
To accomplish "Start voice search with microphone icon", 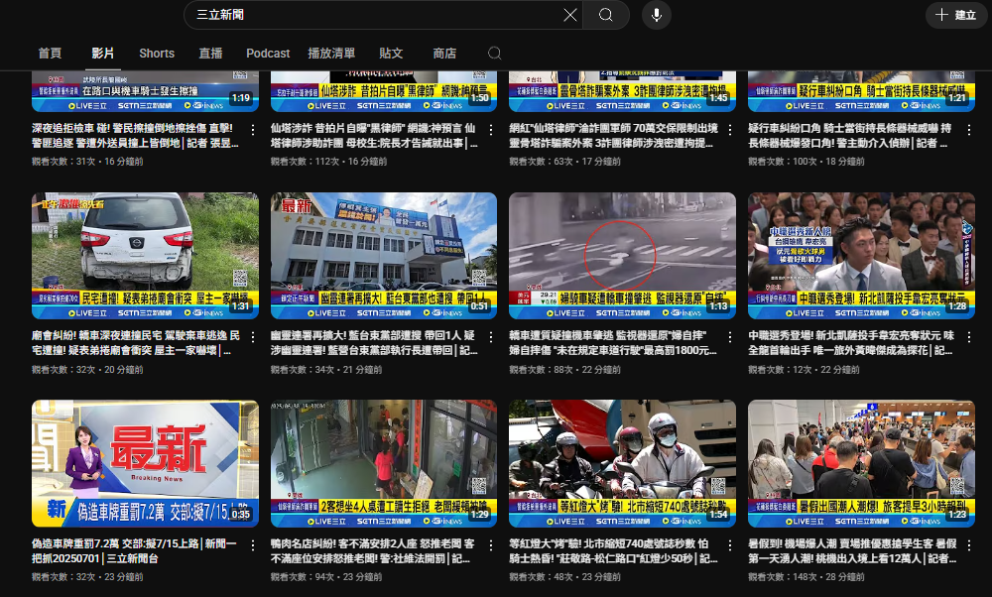I will [x=655, y=15].
